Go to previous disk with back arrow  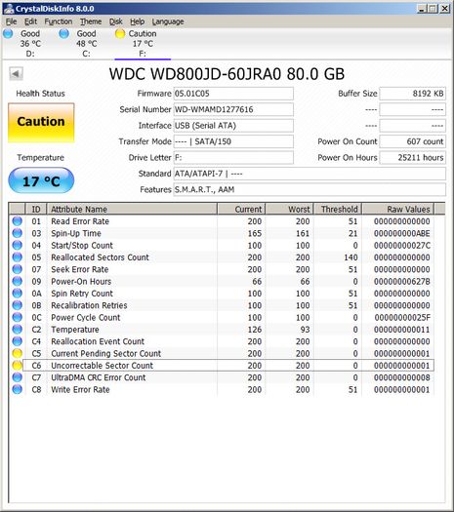[x=16, y=73]
